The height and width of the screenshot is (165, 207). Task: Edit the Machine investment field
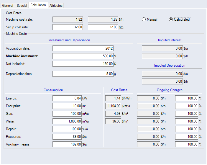(x=83, y=56)
